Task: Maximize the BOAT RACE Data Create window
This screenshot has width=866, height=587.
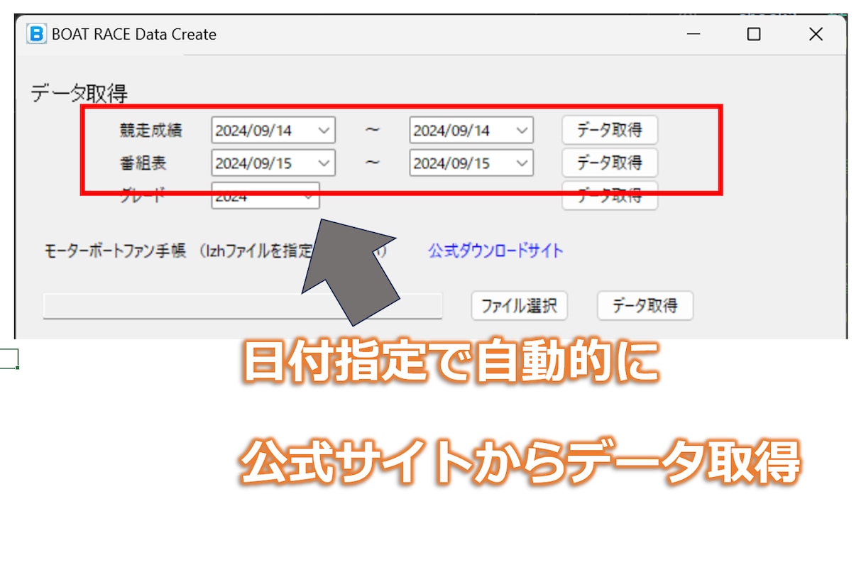Action: click(754, 34)
